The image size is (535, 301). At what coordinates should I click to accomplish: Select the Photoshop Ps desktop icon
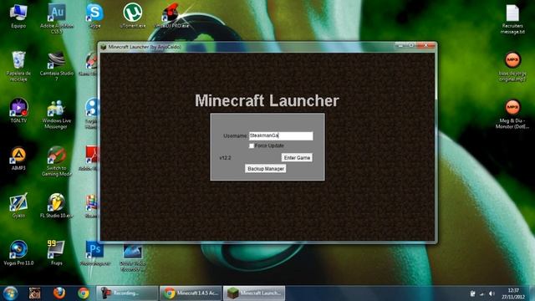coord(94,253)
